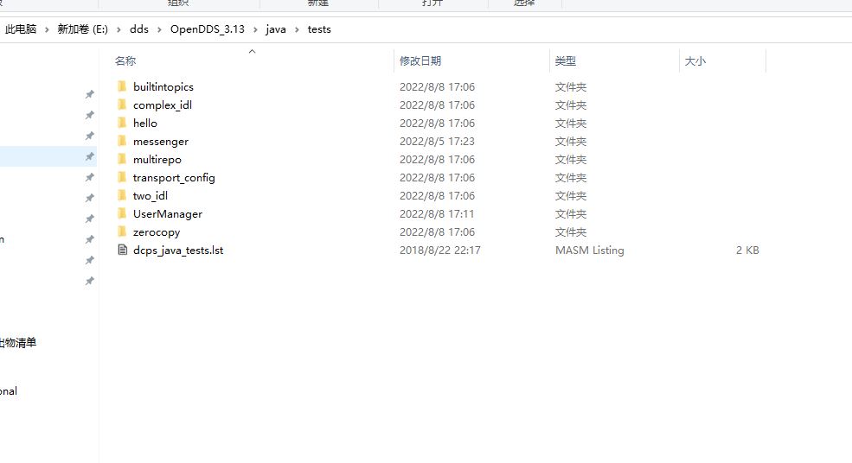Click the highlighted quick-access pin in sidebar

tap(90, 156)
